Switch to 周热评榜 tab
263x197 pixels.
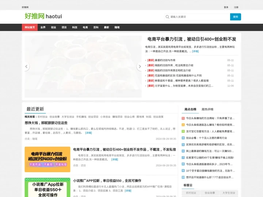[x=207, y=109]
